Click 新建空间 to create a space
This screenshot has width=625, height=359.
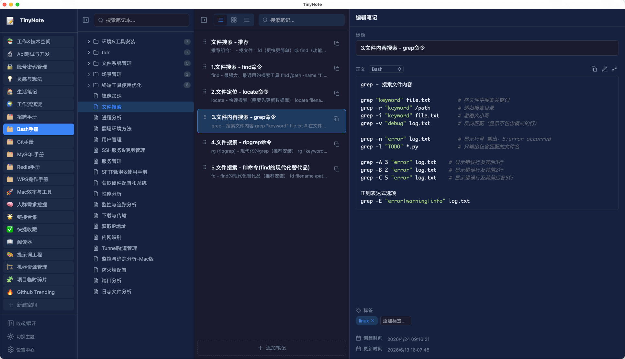39,305
